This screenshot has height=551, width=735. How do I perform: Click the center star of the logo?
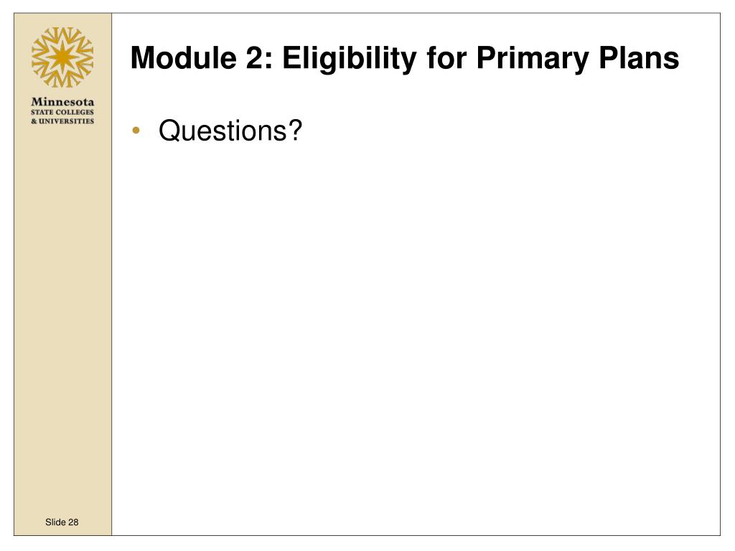point(62,57)
